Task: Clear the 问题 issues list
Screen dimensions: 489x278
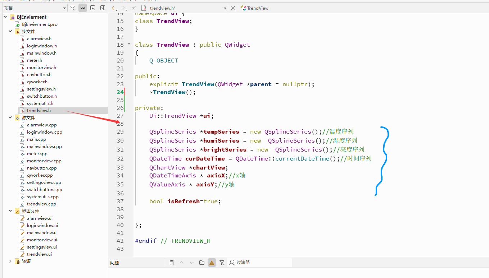Action: 172,263
